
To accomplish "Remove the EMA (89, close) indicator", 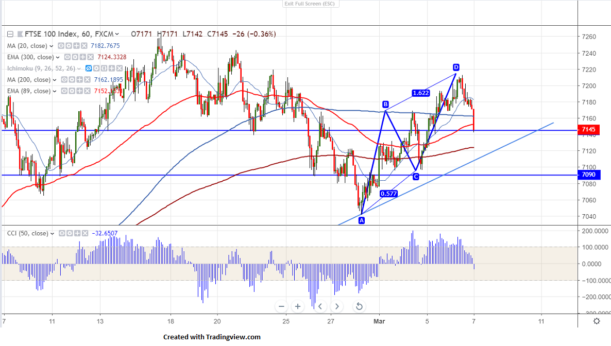I will pyautogui.click(x=87, y=91).
